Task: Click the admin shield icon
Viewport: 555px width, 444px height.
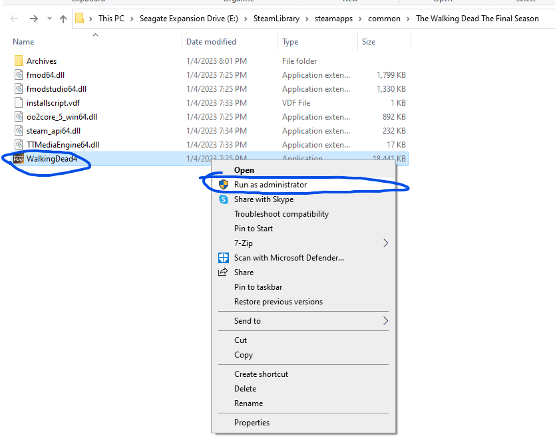Action: (224, 185)
